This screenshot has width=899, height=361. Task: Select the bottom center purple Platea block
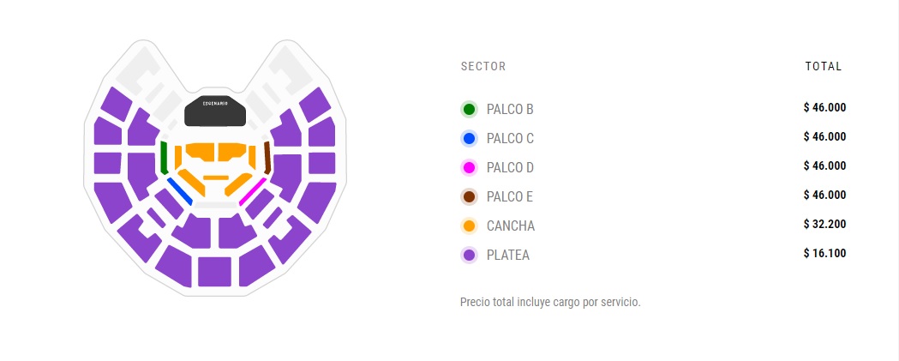214,271
